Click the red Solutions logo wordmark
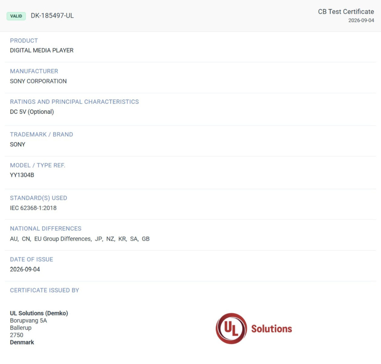Screen dimensions: 381x364 (x=271, y=329)
